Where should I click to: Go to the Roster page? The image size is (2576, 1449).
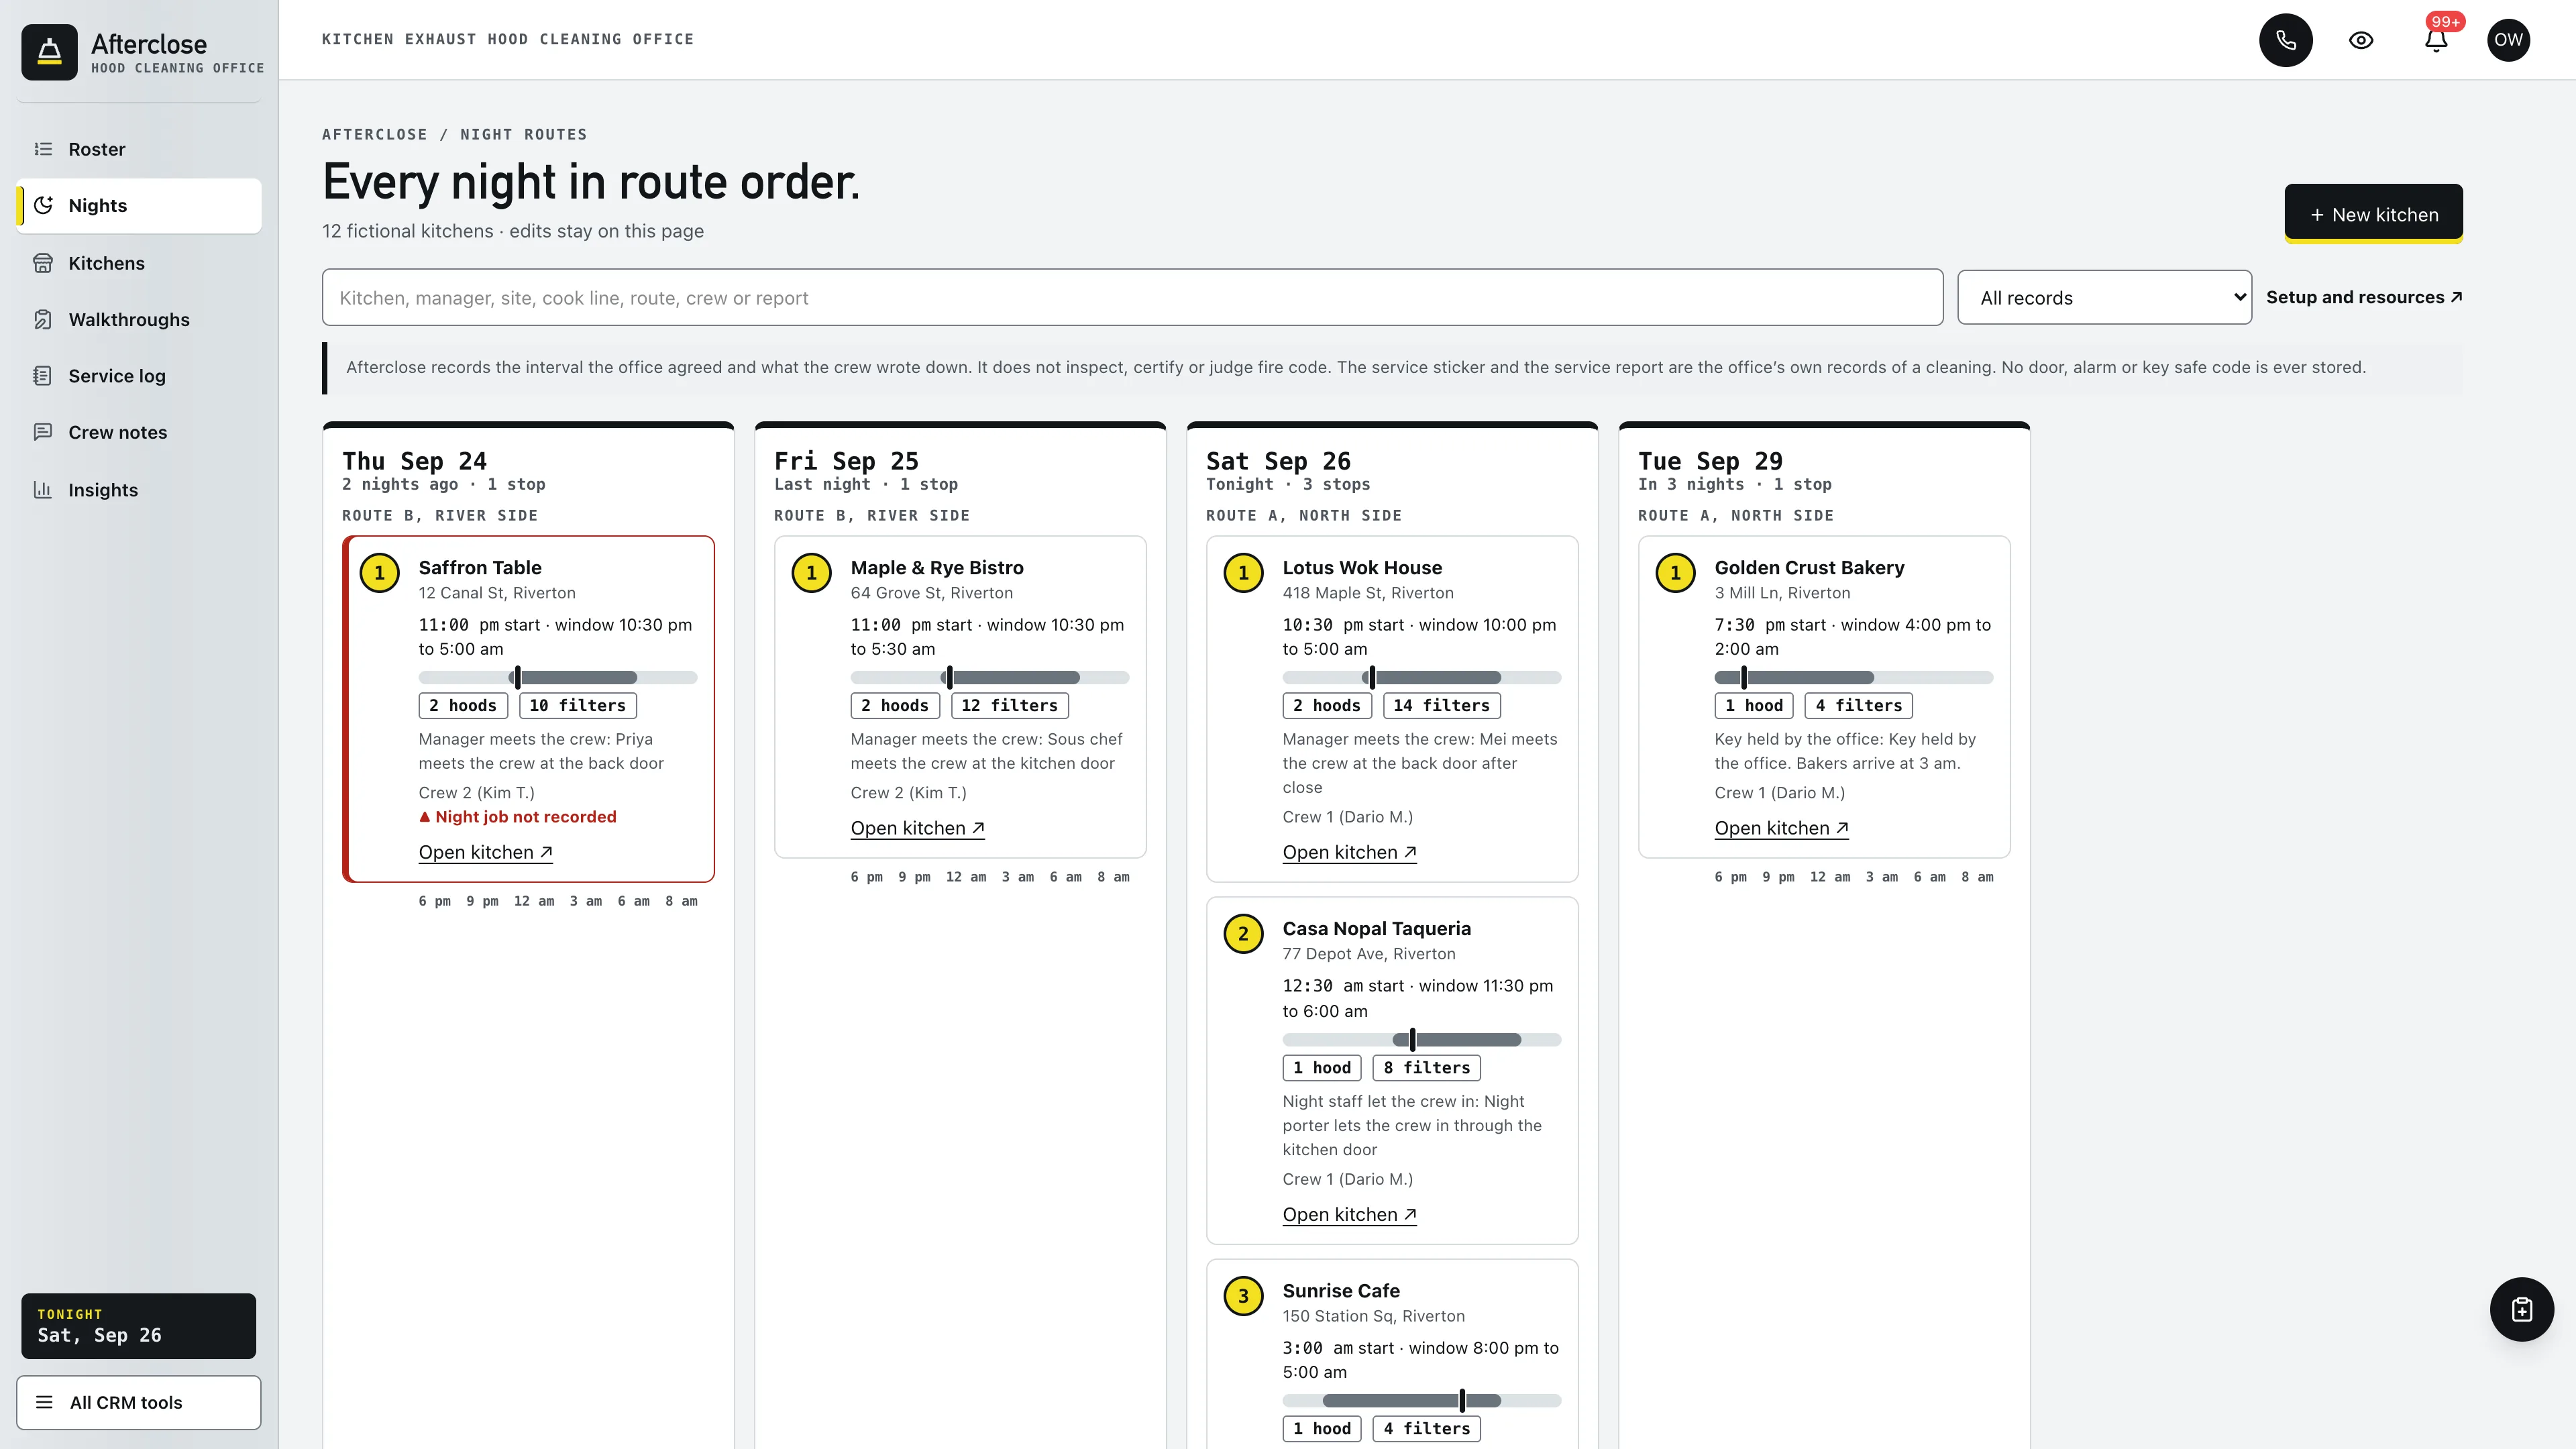139,149
